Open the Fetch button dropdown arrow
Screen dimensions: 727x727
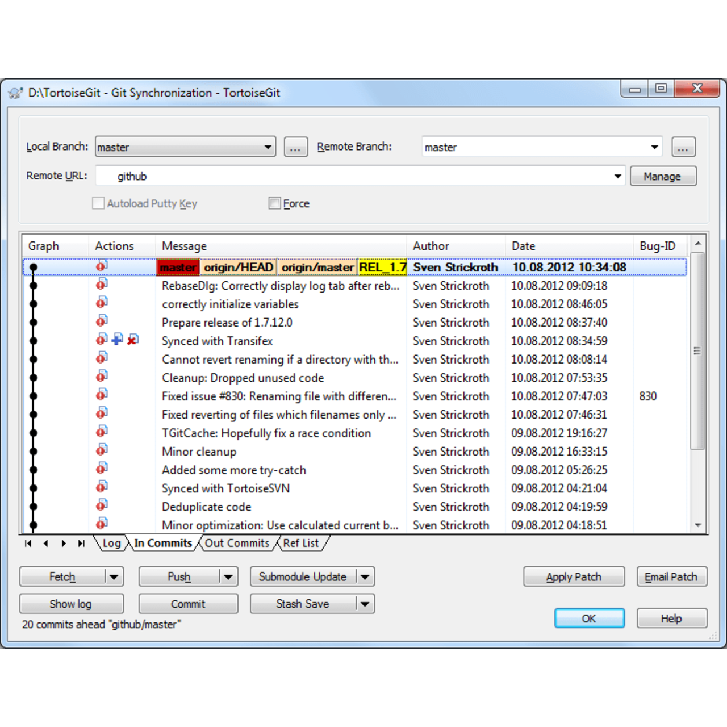(x=114, y=577)
